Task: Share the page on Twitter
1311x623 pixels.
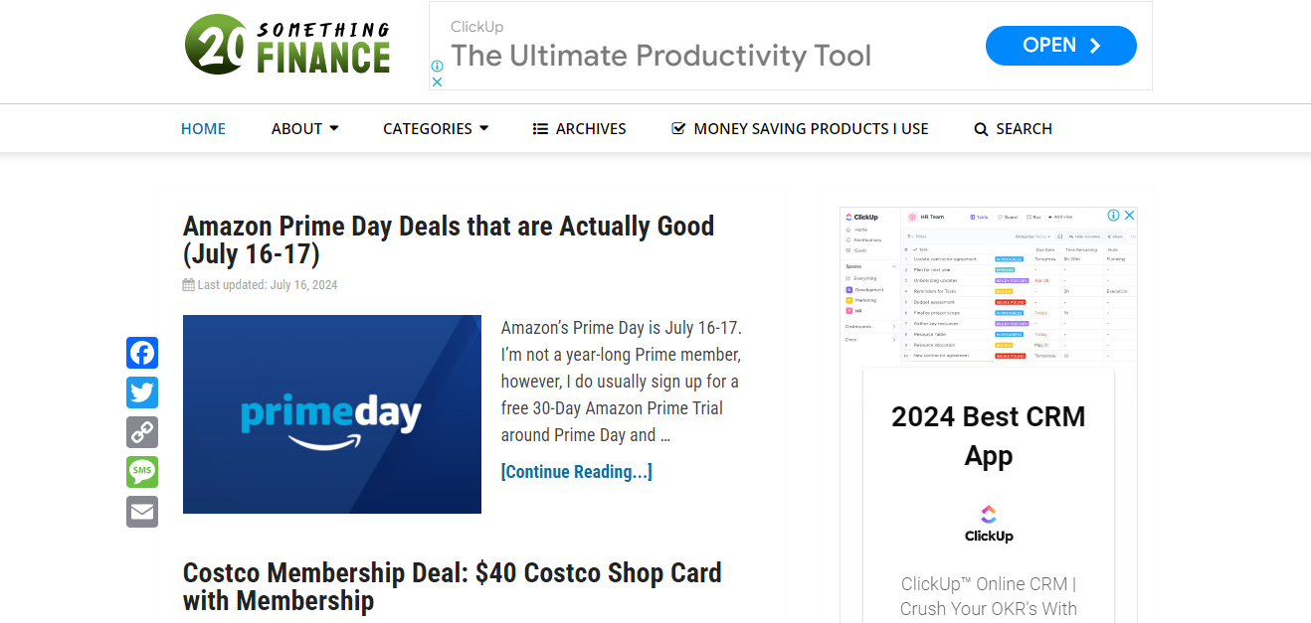Action: click(x=142, y=392)
